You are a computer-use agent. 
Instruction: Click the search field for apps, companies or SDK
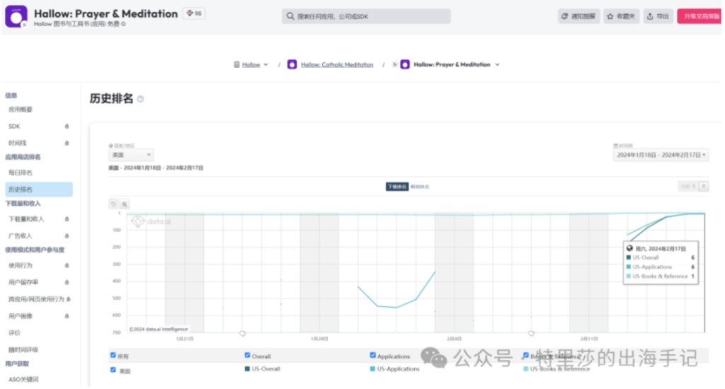coord(366,16)
